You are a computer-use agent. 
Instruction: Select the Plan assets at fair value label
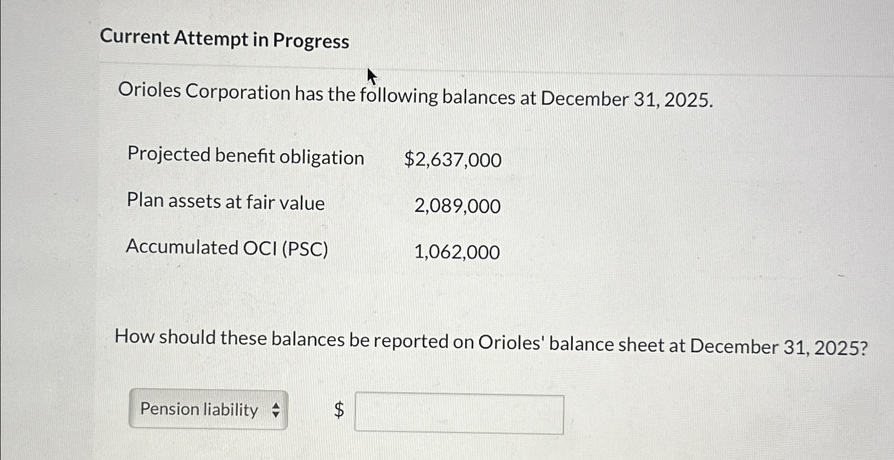(226, 202)
